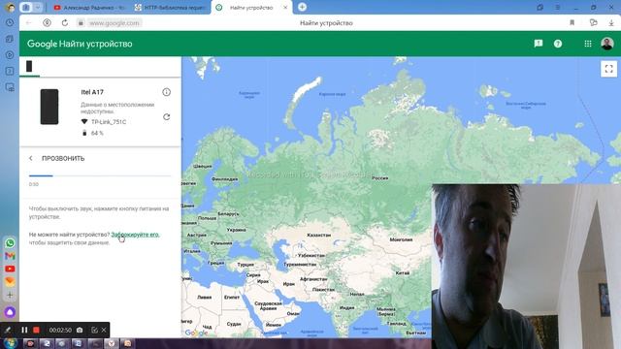Image resolution: width=621 pixels, height=349 pixels.
Task: Open WhatsApp in browser sidebar
Action: pyautogui.click(x=10, y=243)
